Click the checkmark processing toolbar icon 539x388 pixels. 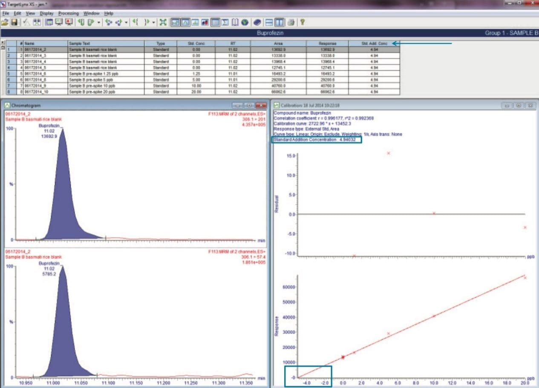26,22
